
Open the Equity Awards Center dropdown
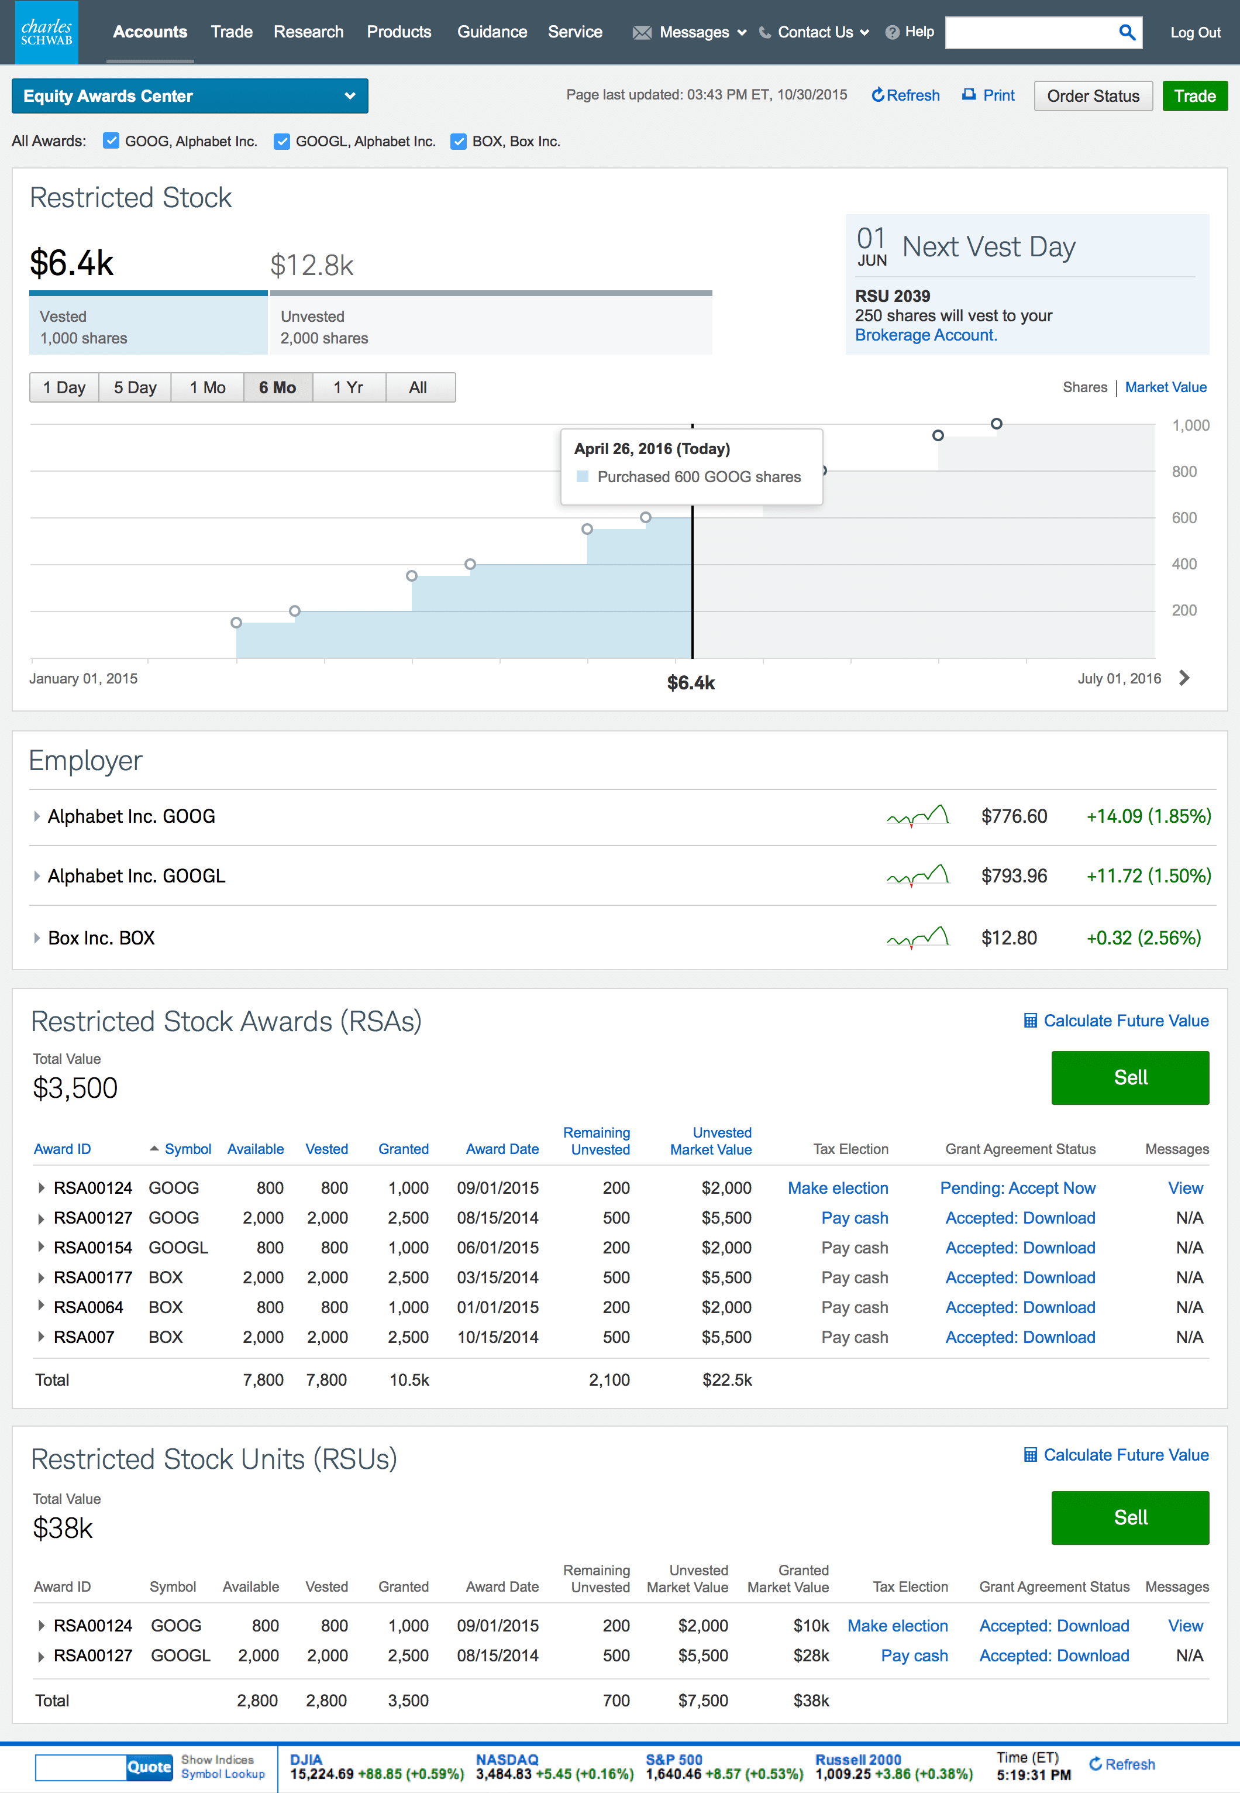tap(190, 95)
